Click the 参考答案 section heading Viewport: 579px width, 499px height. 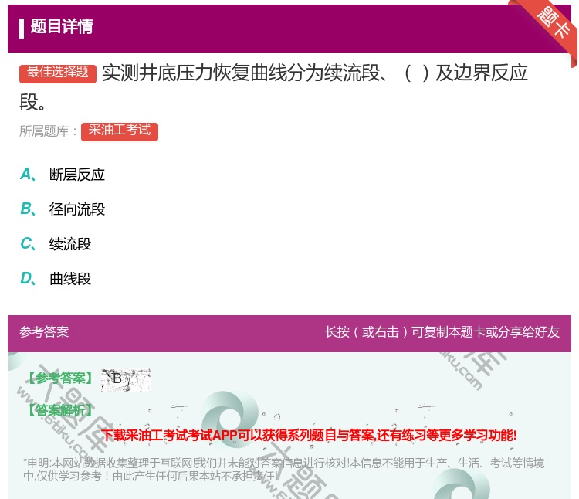[44, 331]
